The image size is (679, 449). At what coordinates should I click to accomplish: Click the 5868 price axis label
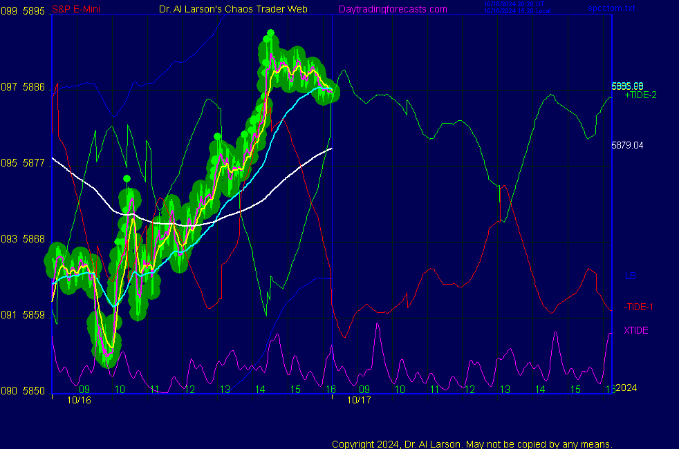tap(34, 239)
